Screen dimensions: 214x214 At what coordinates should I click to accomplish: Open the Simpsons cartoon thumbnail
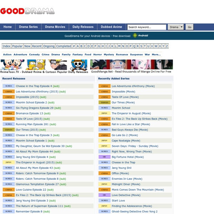click(36, 65)
